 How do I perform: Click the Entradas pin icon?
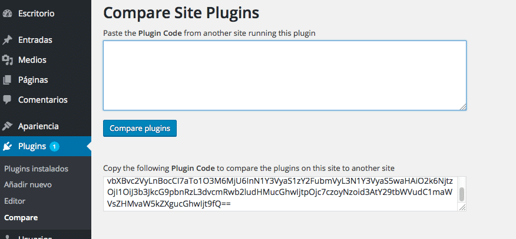point(7,41)
